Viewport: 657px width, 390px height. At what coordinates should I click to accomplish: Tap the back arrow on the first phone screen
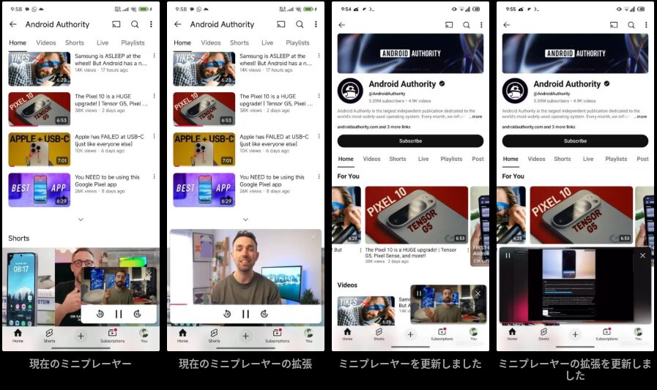point(13,24)
